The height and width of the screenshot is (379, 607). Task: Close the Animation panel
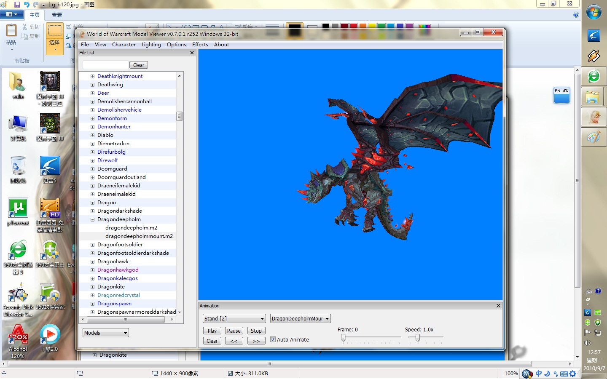pyautogui.click(x=498, y=306)
